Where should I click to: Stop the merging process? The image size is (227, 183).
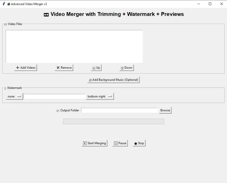pos(139,143)
